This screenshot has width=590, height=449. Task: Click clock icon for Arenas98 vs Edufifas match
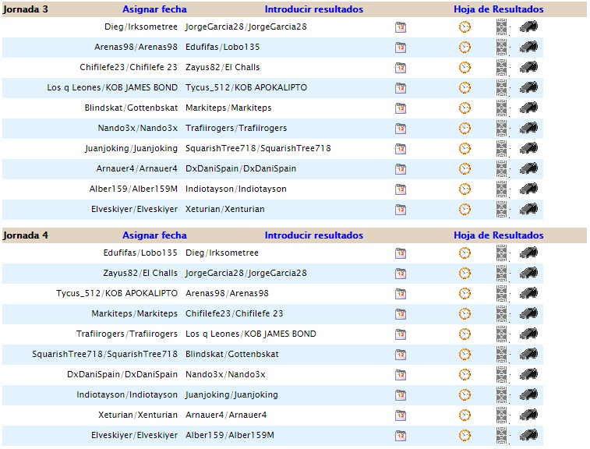pos(465,48)
